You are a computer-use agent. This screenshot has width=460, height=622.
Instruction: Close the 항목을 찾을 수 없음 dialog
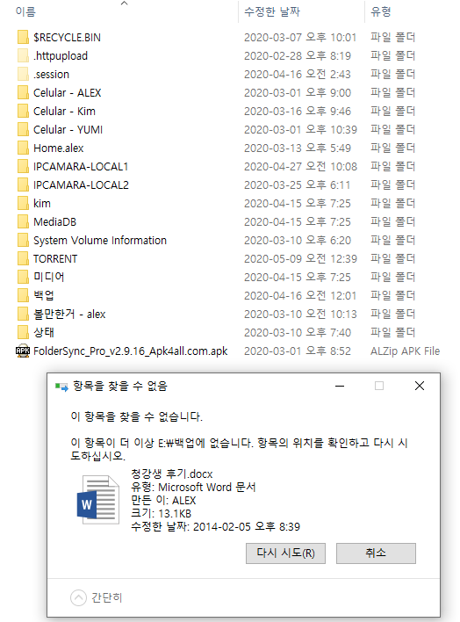point(420,386)
